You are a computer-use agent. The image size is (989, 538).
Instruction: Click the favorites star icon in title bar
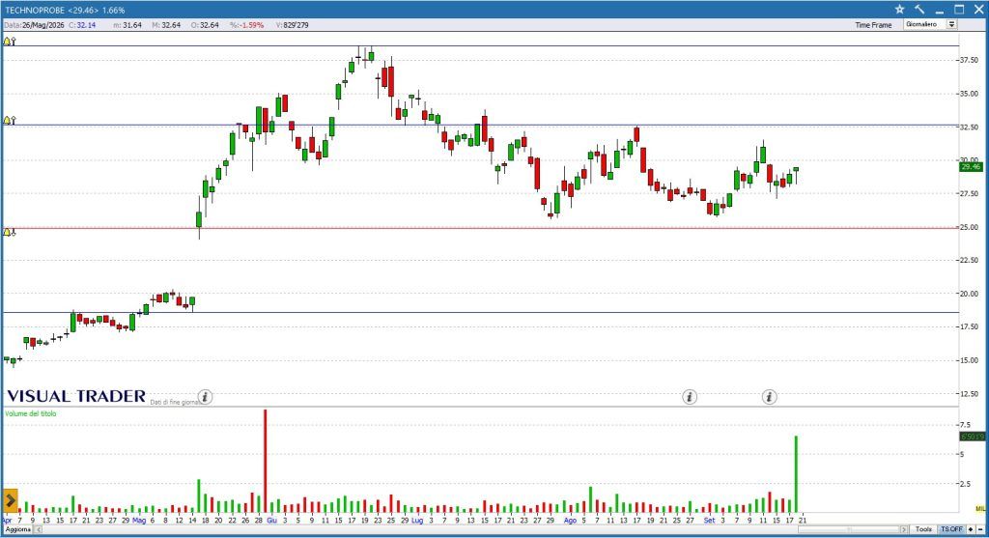click(x=899, y=10)
